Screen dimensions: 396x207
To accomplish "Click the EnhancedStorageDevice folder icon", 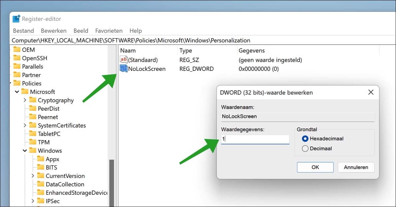I will (41, 192).
